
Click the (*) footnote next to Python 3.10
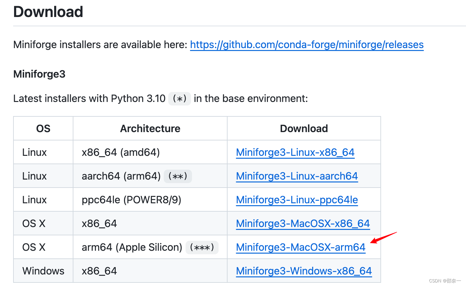point(179,98)
